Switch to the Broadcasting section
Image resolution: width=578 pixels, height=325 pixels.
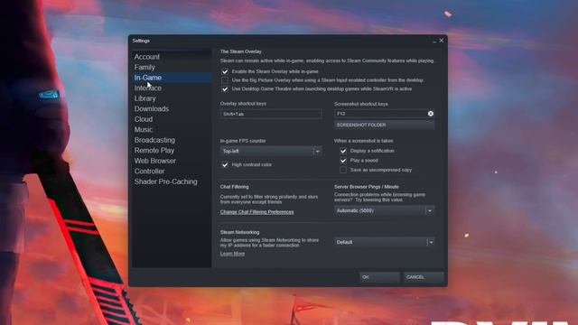pos(154,140)
